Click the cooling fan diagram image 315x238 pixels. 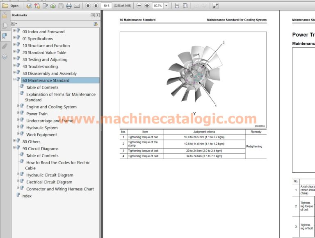coord(193,80)
